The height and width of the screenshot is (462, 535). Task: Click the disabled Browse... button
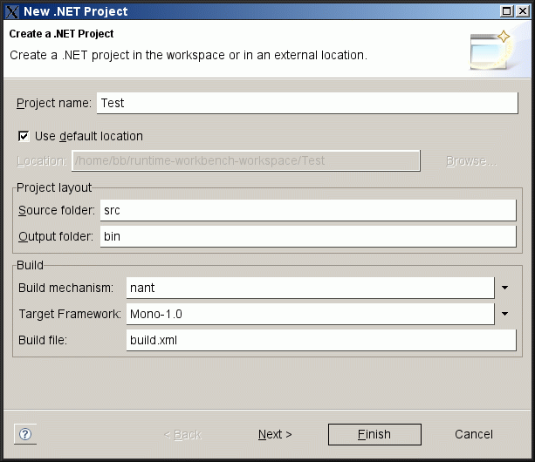click(x=471, y=161)
